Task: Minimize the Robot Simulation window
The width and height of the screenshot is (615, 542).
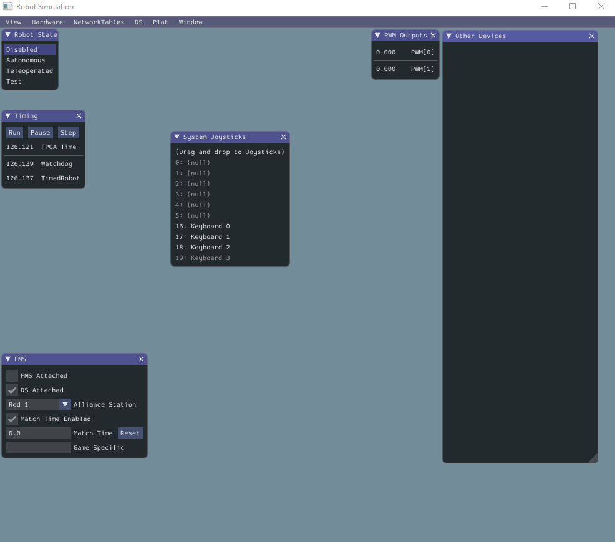Action: pyautogui.click(x=545, y=6)
